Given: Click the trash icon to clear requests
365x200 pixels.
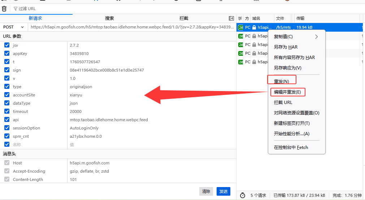Looking at the screenshot, I should [x=4, y=9].
